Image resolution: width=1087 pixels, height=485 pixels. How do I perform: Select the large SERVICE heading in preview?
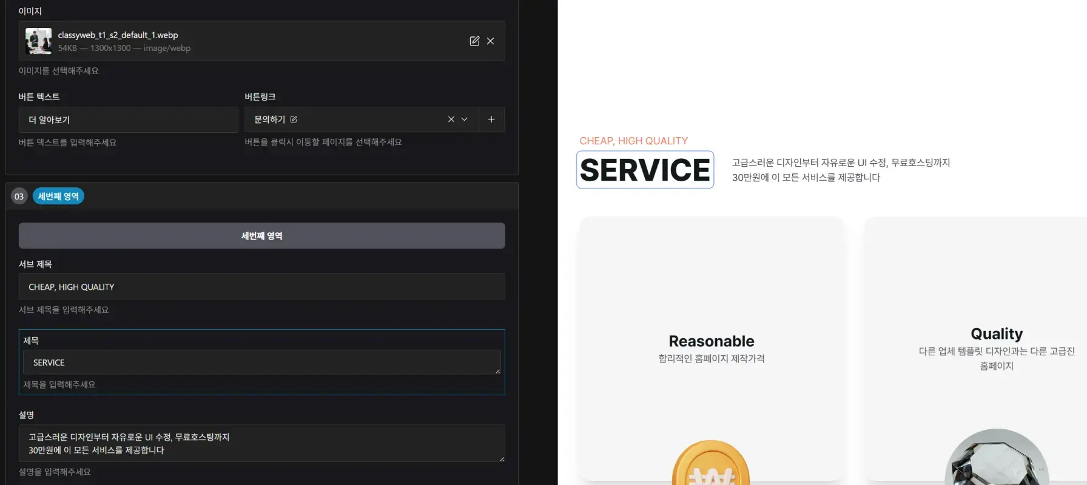tap(645, 170)
